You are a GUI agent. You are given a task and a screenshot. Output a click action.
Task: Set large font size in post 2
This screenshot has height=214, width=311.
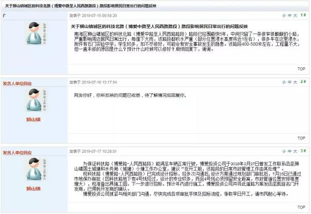pyautogui.click(x=295, y=82)
